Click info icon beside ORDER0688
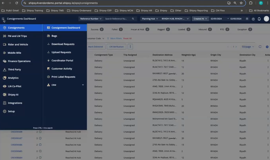This screenshot has height=160, width=270. pyautogui.click(x=40, y=132)
